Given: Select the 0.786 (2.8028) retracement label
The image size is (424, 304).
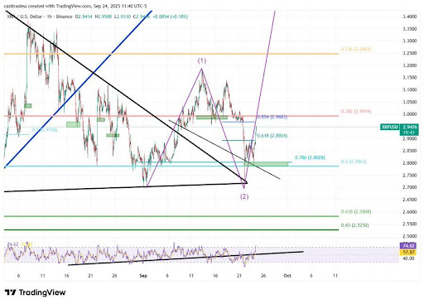Looking at the screenshot, I should [310, 157].
